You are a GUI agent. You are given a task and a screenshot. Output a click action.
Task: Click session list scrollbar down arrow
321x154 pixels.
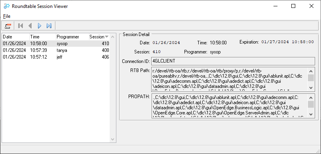coord(112,139)
